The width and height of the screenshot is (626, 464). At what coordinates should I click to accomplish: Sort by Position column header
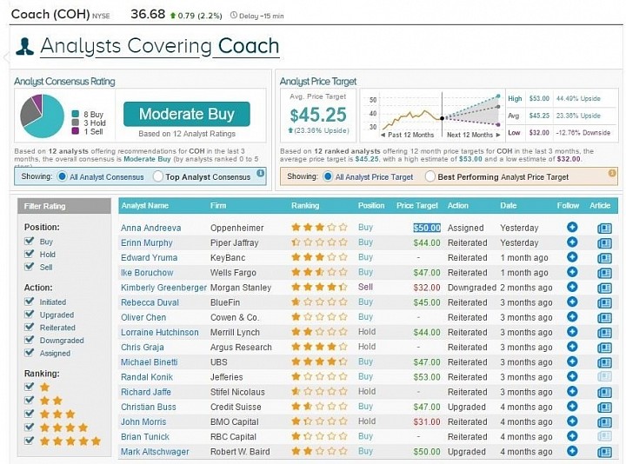371,205
